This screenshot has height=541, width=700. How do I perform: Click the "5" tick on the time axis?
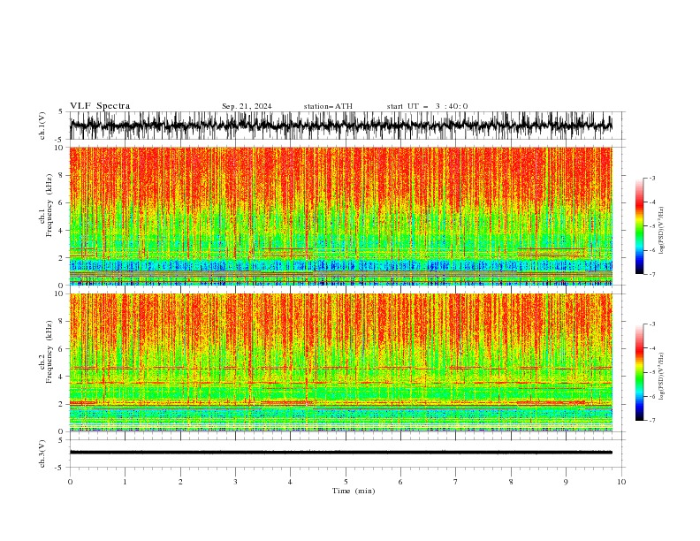pyautogui.click(x=346, y=482)
